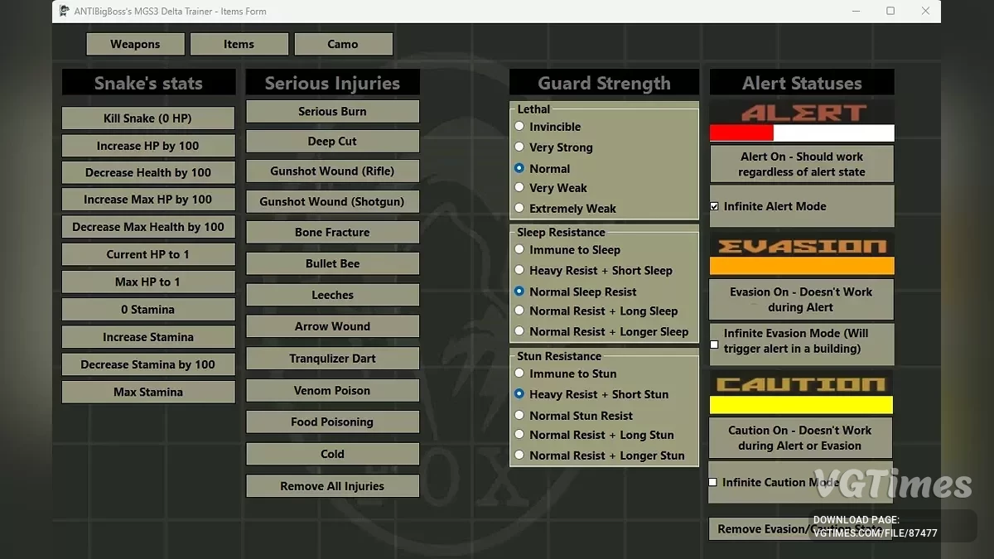Screen dimensions: 994x559
Task: Click the Caution On button
Action: (801, 437)
